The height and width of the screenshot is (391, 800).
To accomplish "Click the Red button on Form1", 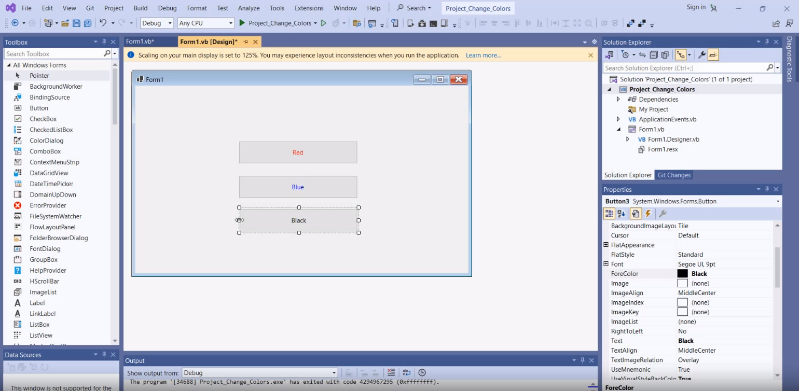I will point(298,152).
